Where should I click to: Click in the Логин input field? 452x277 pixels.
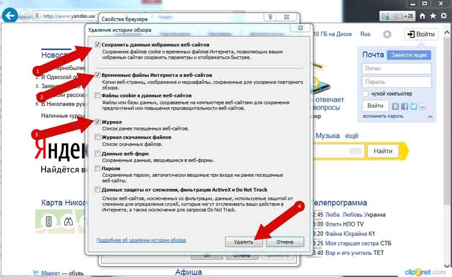point(396,68)
